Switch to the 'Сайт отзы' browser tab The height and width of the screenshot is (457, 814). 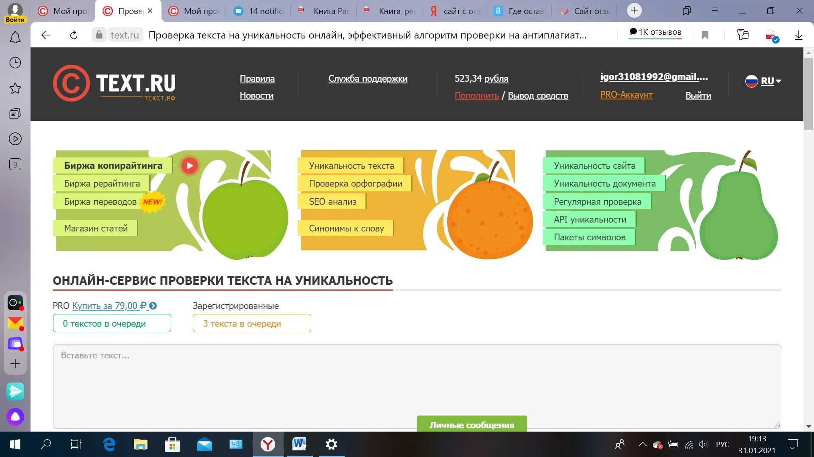pyautogui.click(x=585, y=11)
